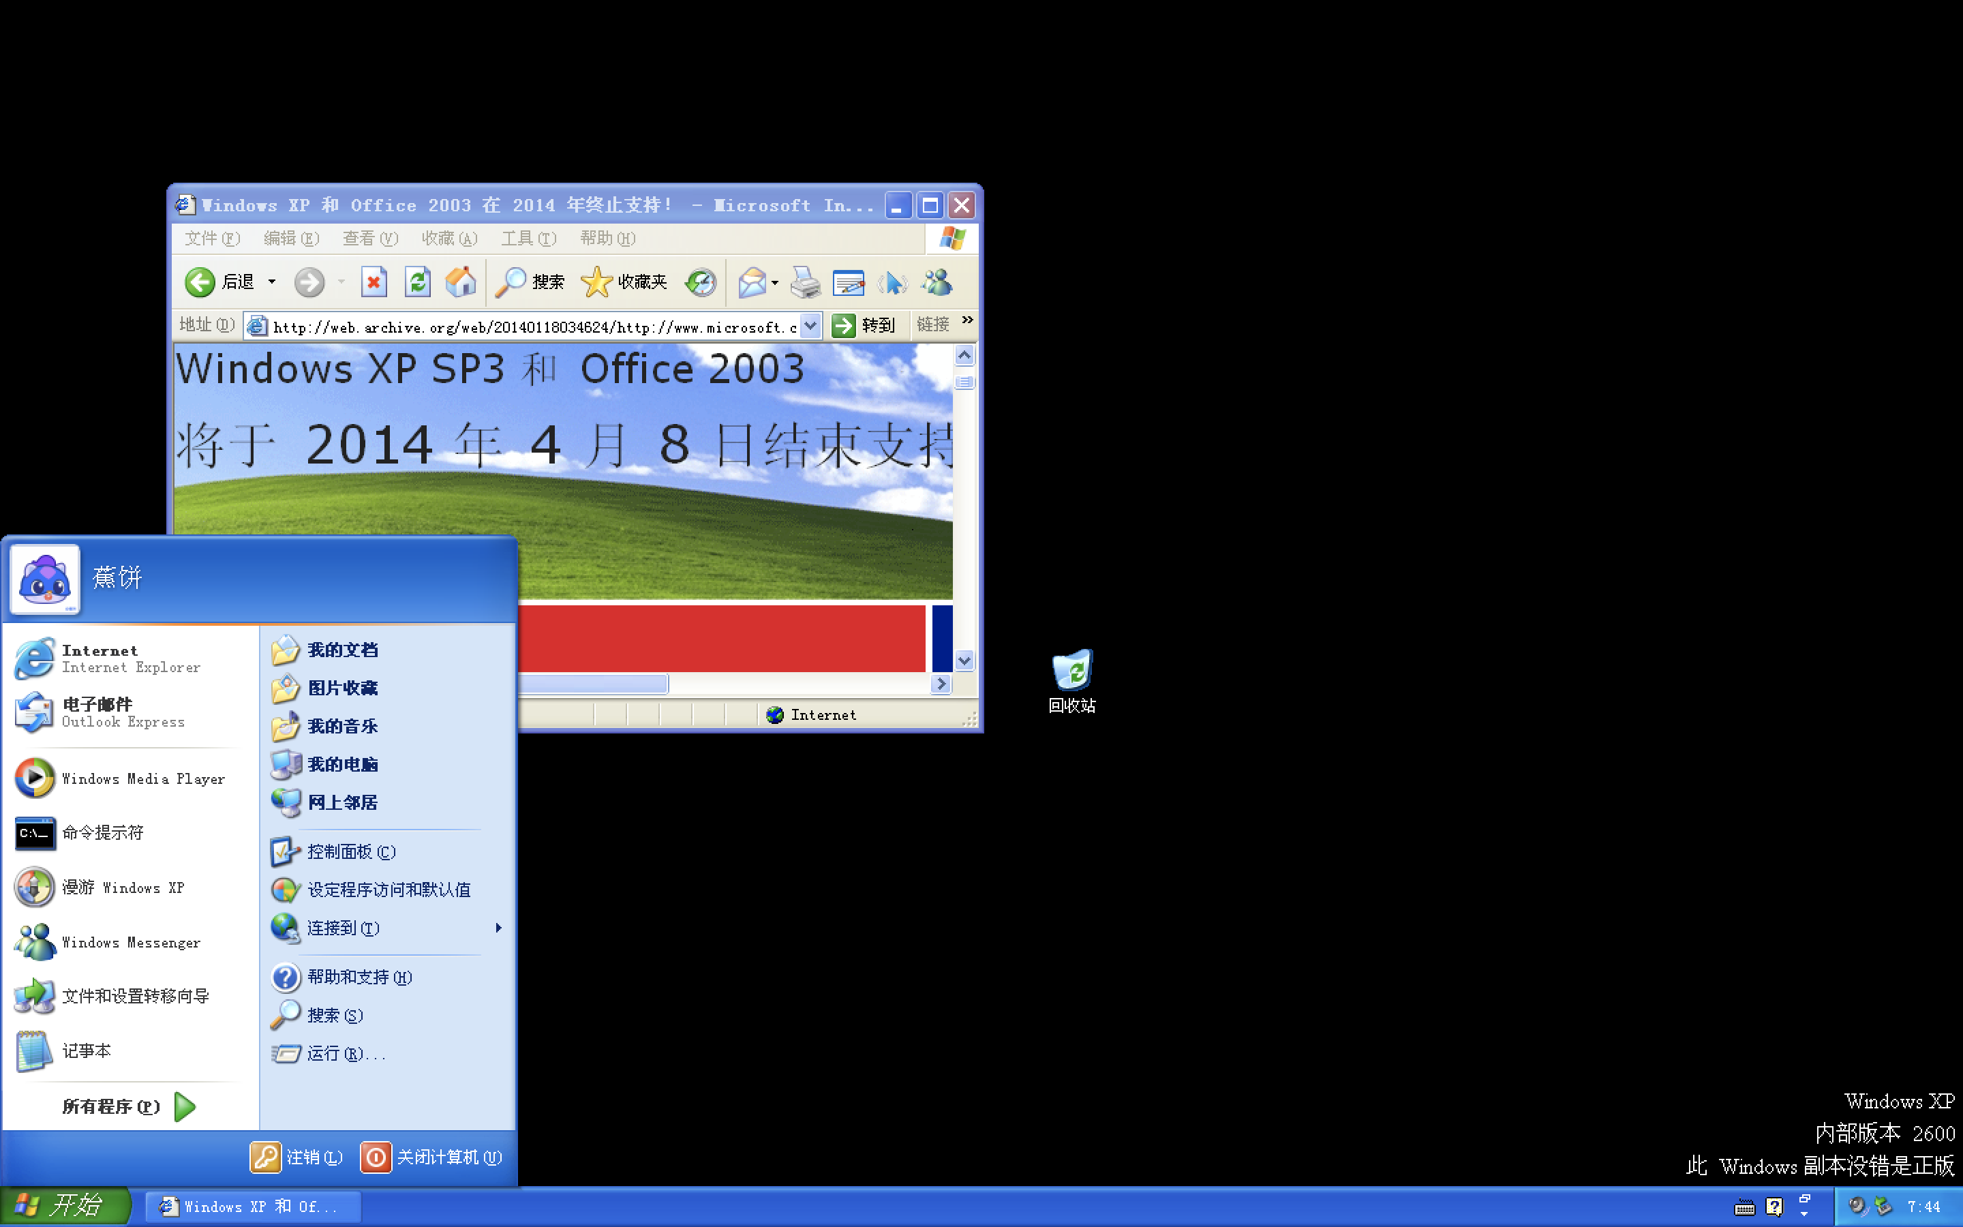The image size is (1963, 1227).
Task: Open the Favorites (收藏夹) star button
Action: tap(624, 282)
